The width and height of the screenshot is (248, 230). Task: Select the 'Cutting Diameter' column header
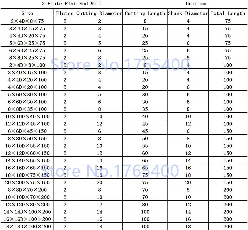tap(99, 13)
